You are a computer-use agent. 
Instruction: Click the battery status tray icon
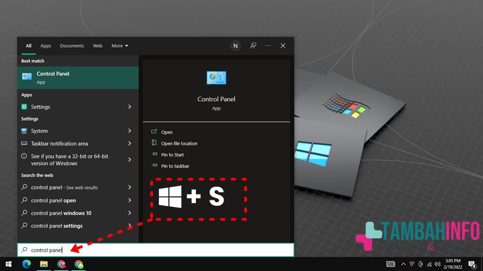391,264
